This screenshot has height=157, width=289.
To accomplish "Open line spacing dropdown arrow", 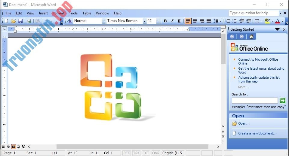I will click(220, 21).
